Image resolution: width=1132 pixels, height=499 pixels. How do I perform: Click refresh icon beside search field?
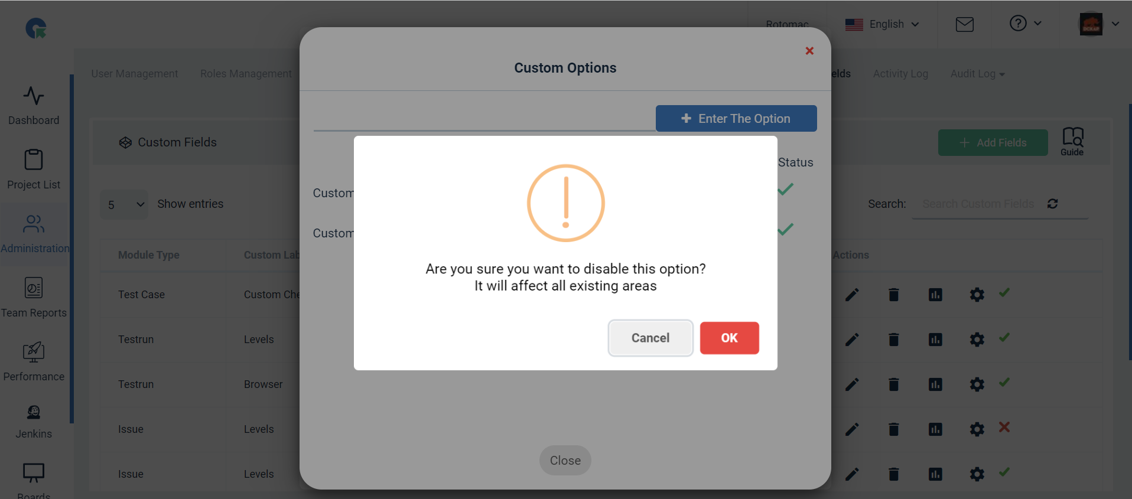point(1053,204)
